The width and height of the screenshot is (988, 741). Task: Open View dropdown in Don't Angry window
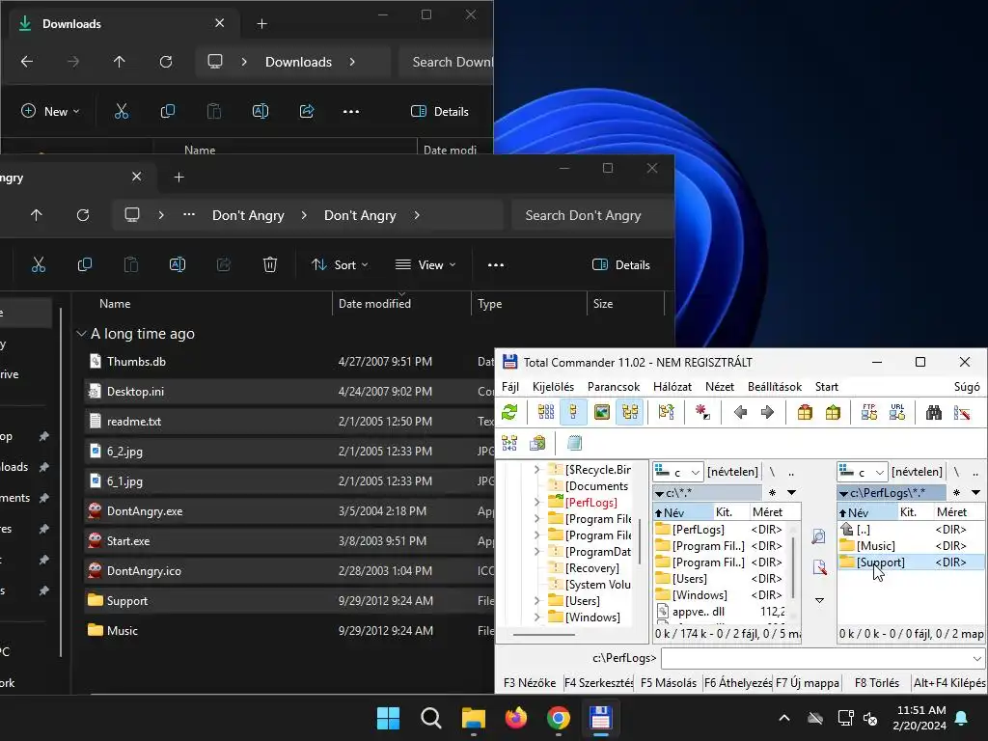tap(425, 265)
